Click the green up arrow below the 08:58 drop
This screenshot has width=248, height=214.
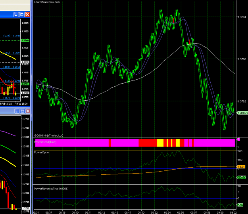(202, 95)
